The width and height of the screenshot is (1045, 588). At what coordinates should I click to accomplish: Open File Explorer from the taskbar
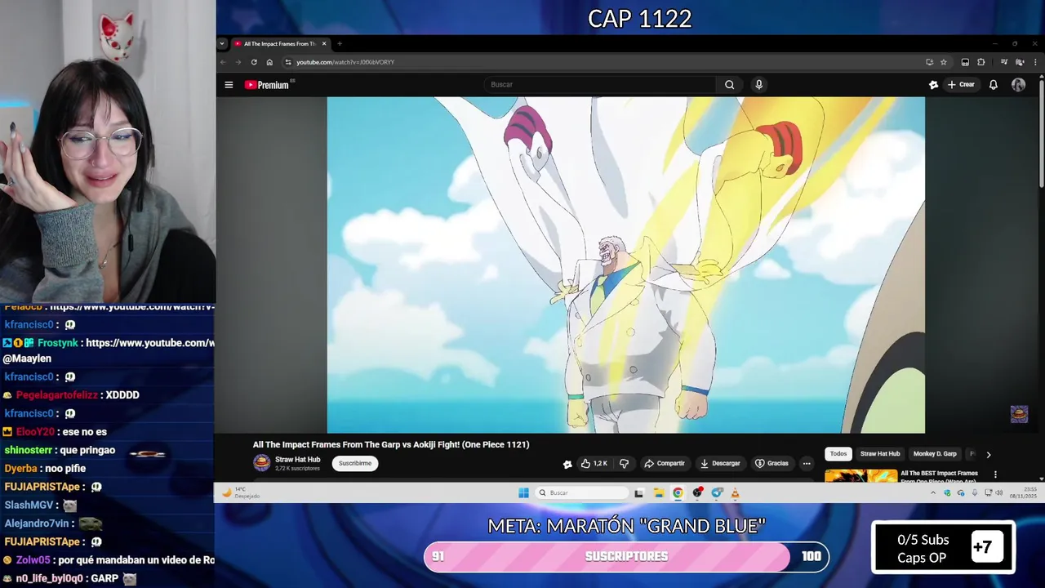point(658,492)
